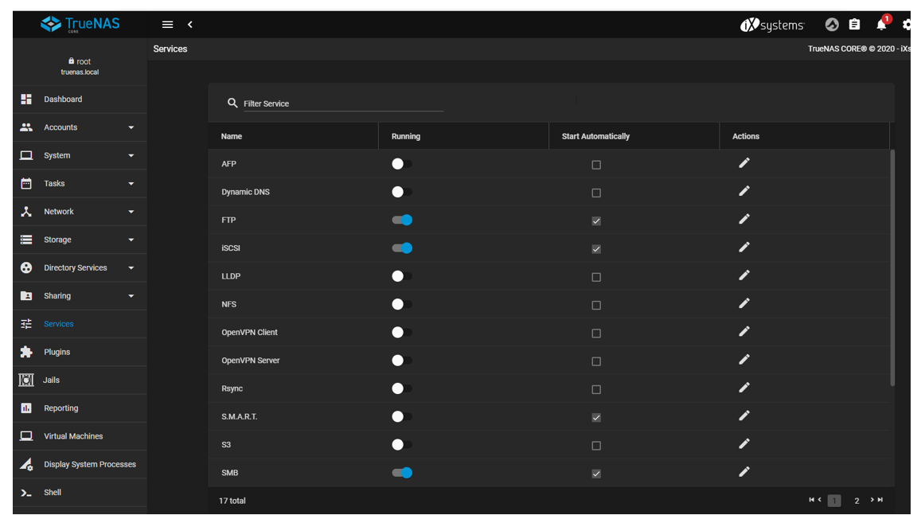The height and width of the screenshot is (523, 921).
Task: Open the alerts bell icon
Action: tap(881, 25)
